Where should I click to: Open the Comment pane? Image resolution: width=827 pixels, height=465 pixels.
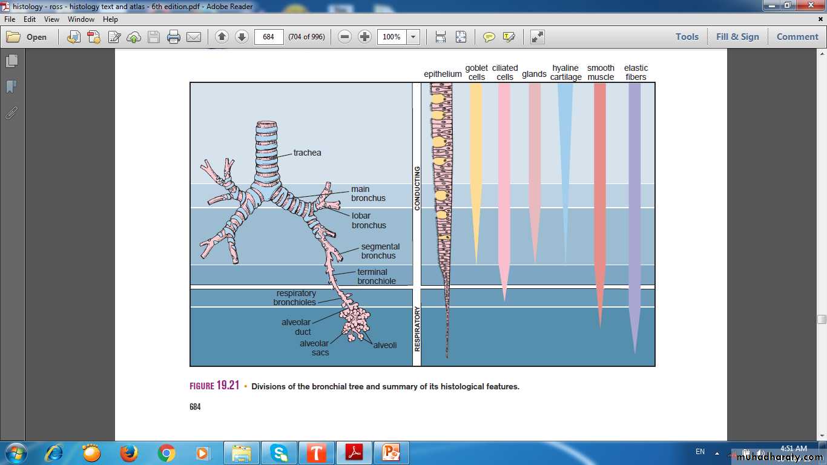797,37
